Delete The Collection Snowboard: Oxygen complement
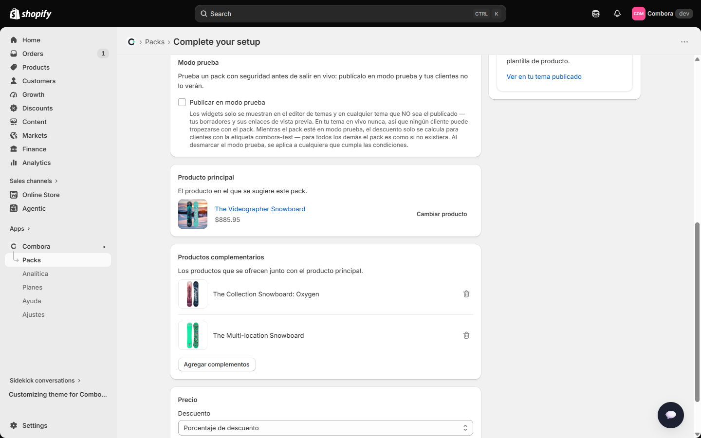 coord(466,294)
